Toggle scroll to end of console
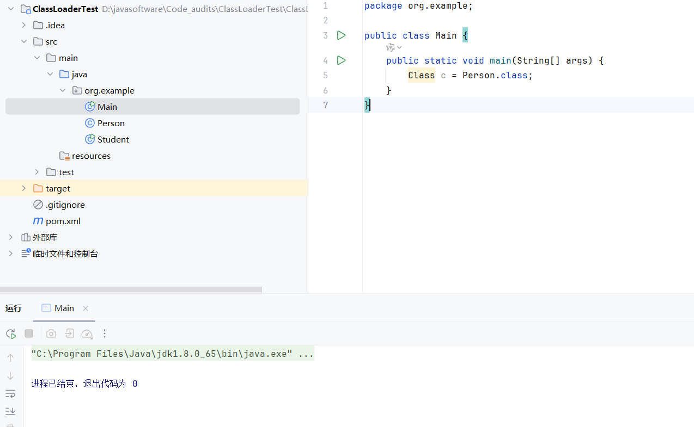The height and width of the screenshot is (427, 694). [10, 411]
